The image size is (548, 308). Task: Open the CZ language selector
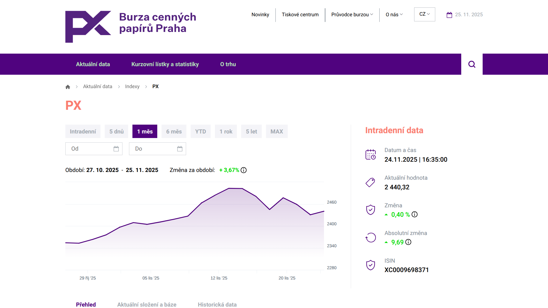pos(425,14)
